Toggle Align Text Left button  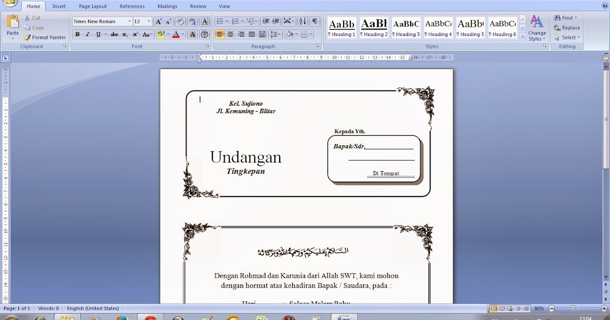coord(220,35)
